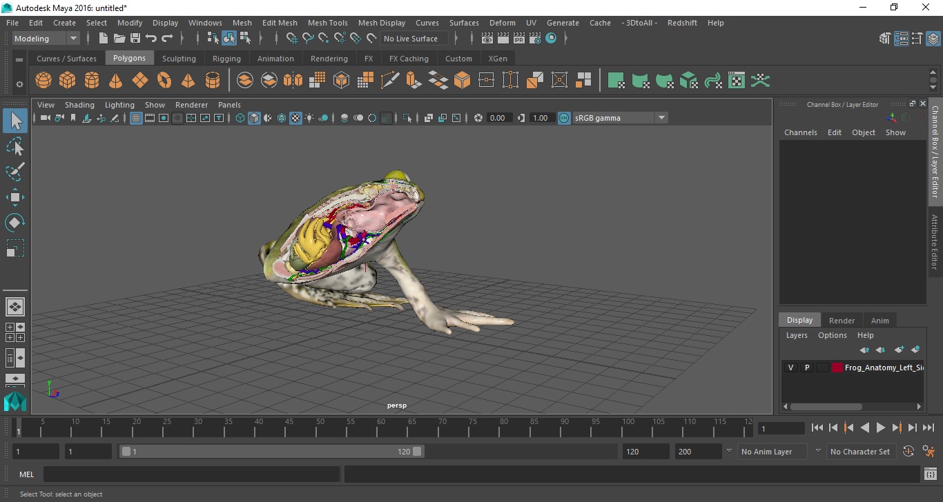Toggle sRGB color management button
943x502 pixels.
[564, 118]
